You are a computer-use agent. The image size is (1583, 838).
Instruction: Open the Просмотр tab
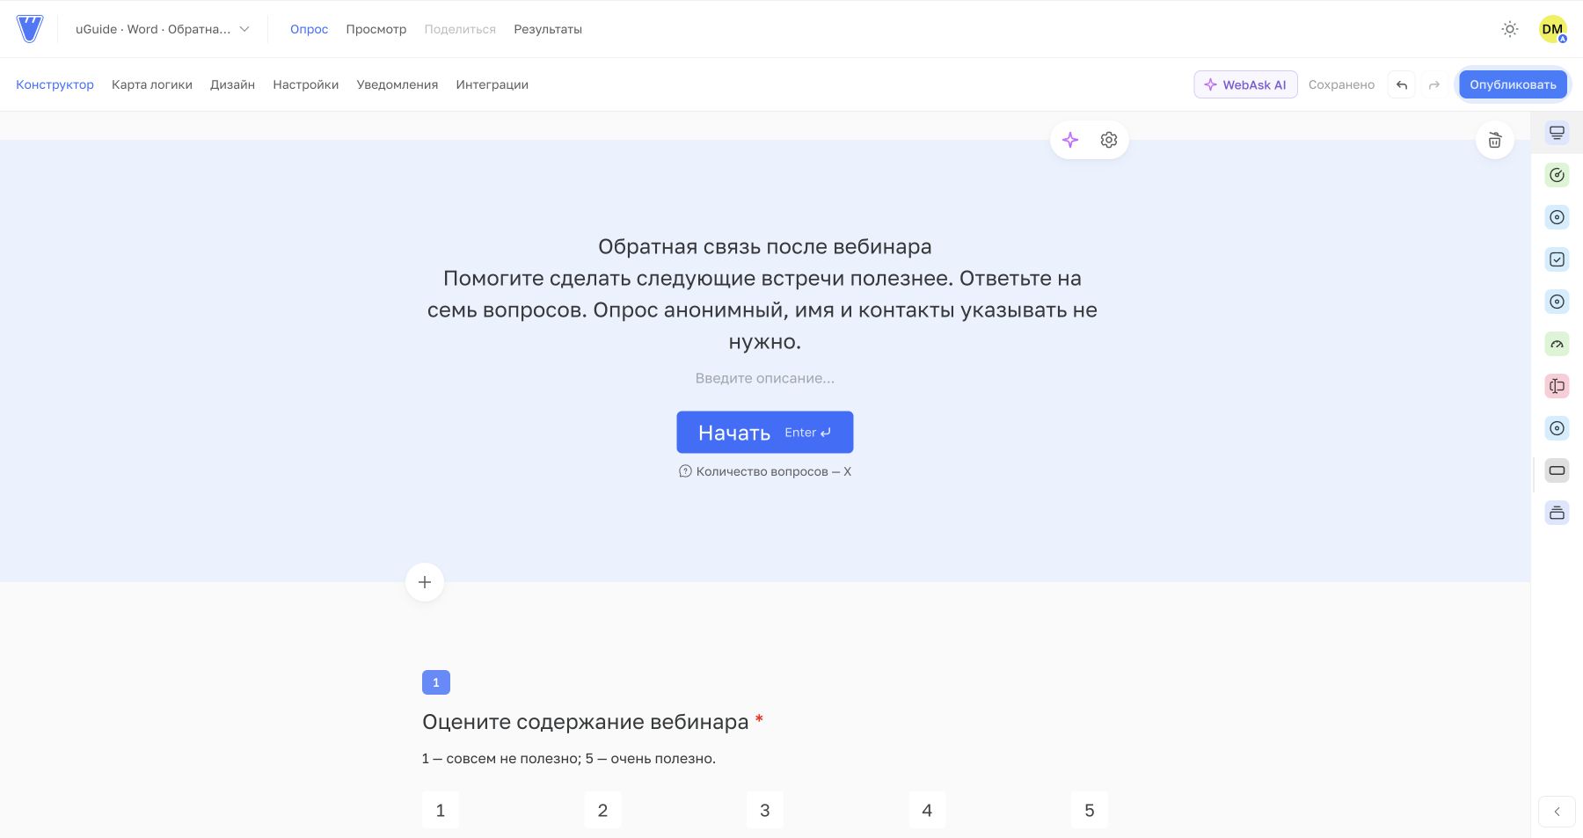(x=376, y=29)
